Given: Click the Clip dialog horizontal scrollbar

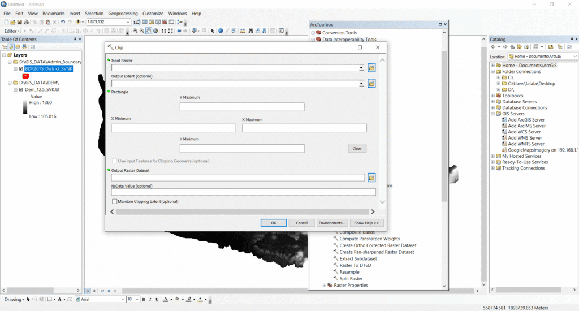Looking at the screenshot, I should coord(242,211).
